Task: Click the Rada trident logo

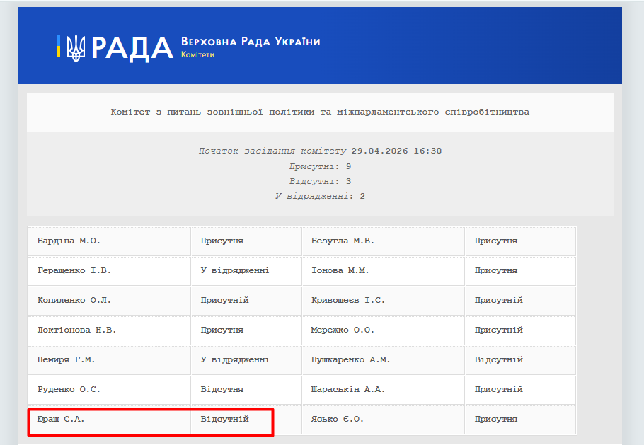Action: pos(76,48)
